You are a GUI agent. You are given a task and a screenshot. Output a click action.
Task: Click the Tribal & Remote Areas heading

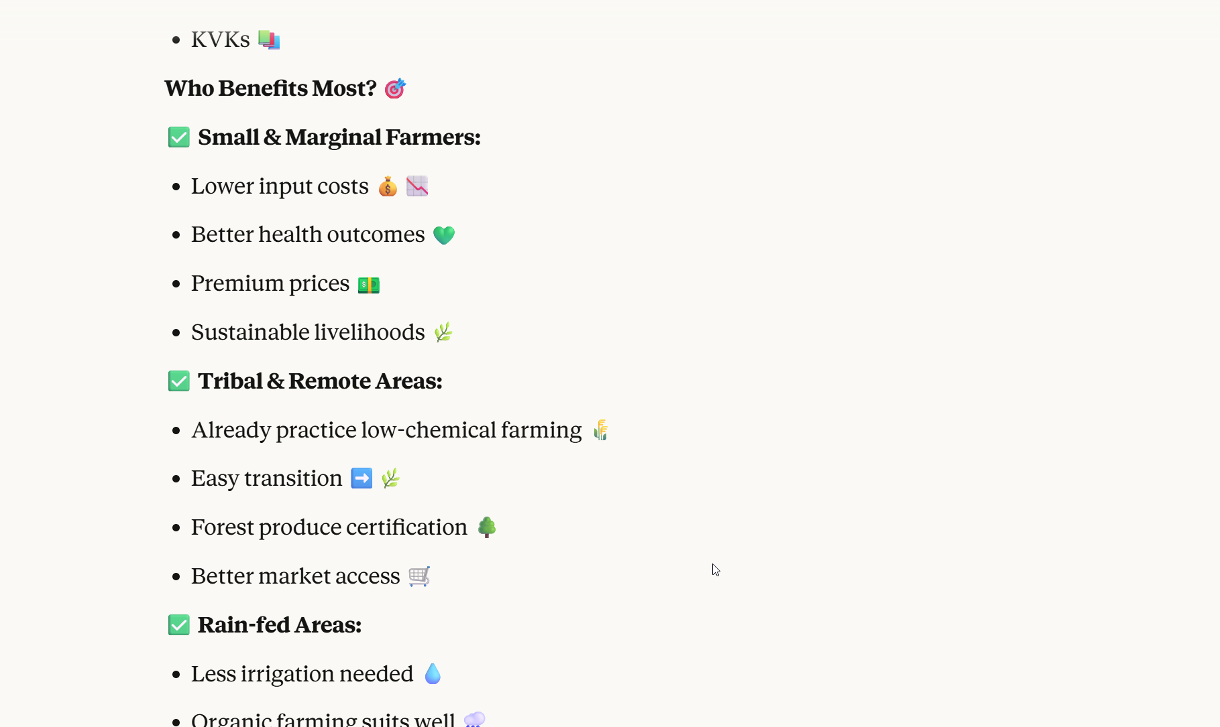[x=320, y=381]
